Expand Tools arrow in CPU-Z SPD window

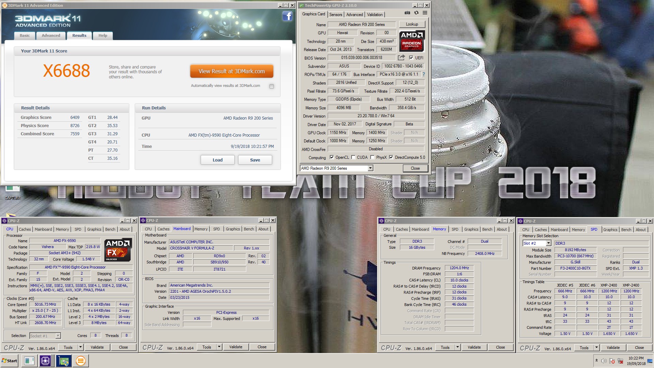coord(597,348)
